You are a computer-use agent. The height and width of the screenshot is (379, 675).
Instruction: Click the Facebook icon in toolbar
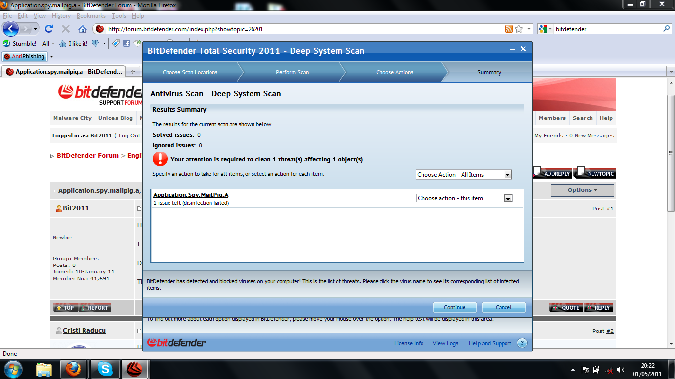click(x=127, y=43)
